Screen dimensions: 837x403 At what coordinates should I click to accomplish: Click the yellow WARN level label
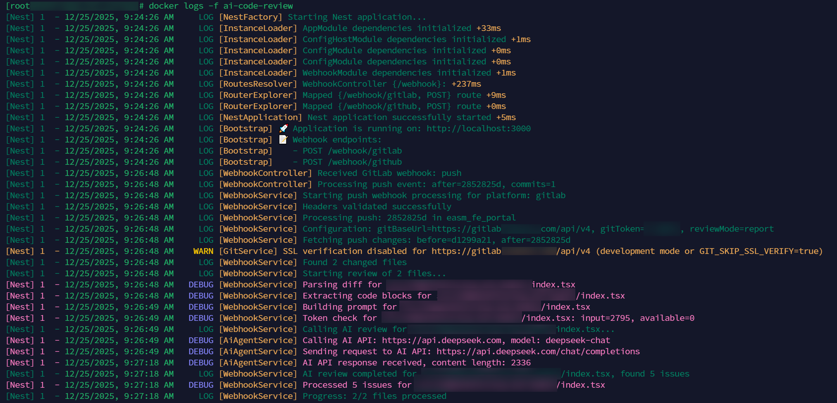tap(203, 251)
